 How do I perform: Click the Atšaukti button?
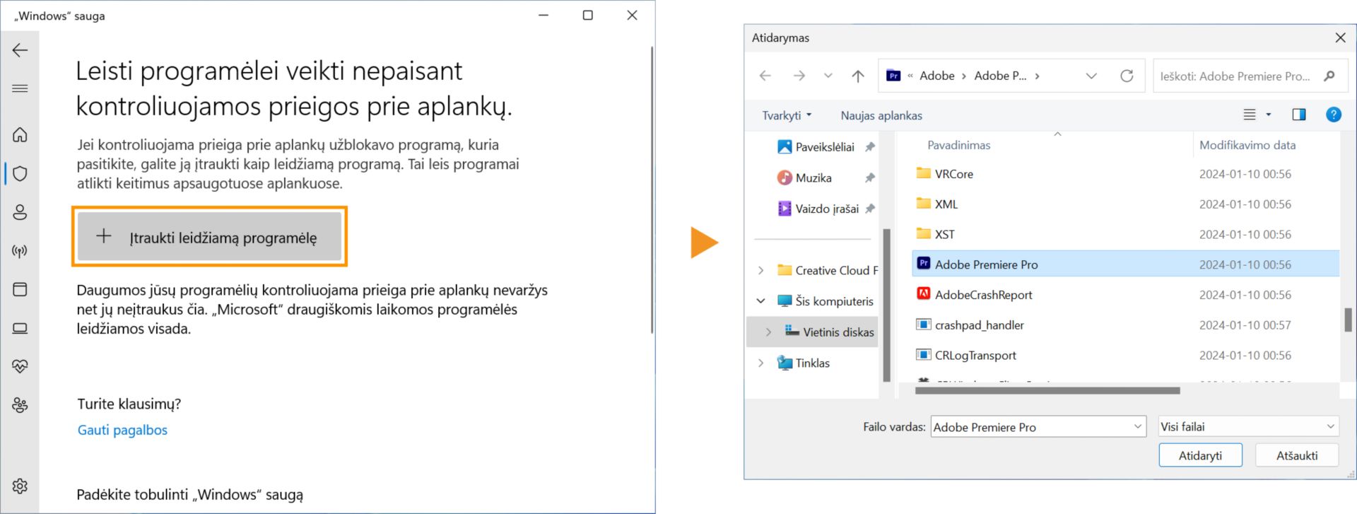coord(1297,455)
